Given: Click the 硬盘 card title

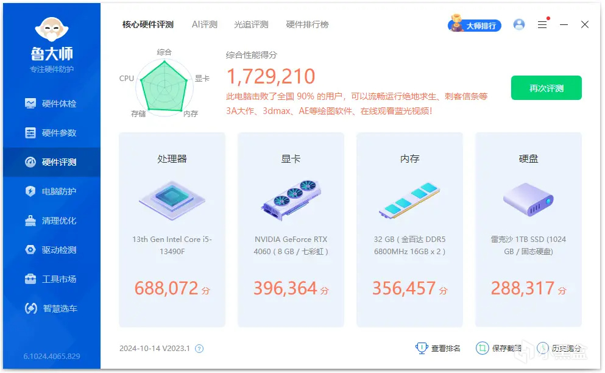Looking at the screenshot, I should pyautogui.click(x=528, y=158).
